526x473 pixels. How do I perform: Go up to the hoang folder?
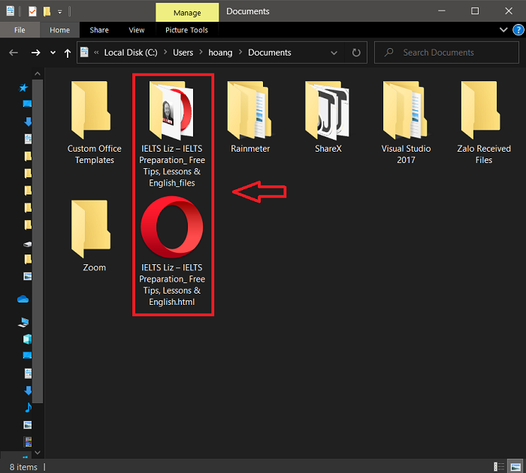pyautogui.click(x=68, y=53)
